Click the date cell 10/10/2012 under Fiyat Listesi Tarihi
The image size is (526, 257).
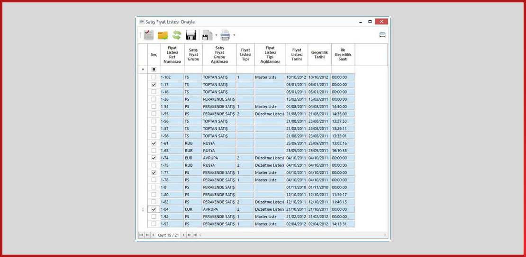(297, 77)
